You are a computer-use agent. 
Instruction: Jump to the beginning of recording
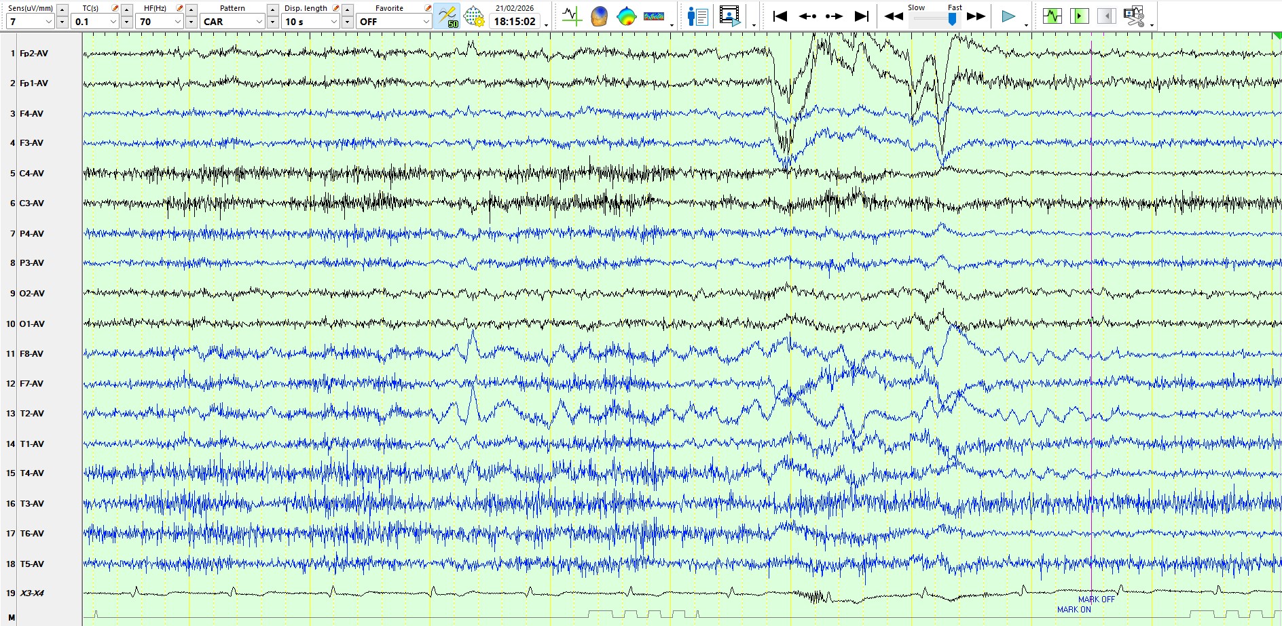780,16
